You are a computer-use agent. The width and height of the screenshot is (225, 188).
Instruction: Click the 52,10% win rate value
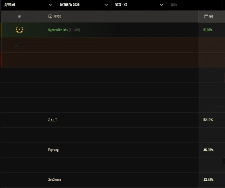(x=208, y=120)
